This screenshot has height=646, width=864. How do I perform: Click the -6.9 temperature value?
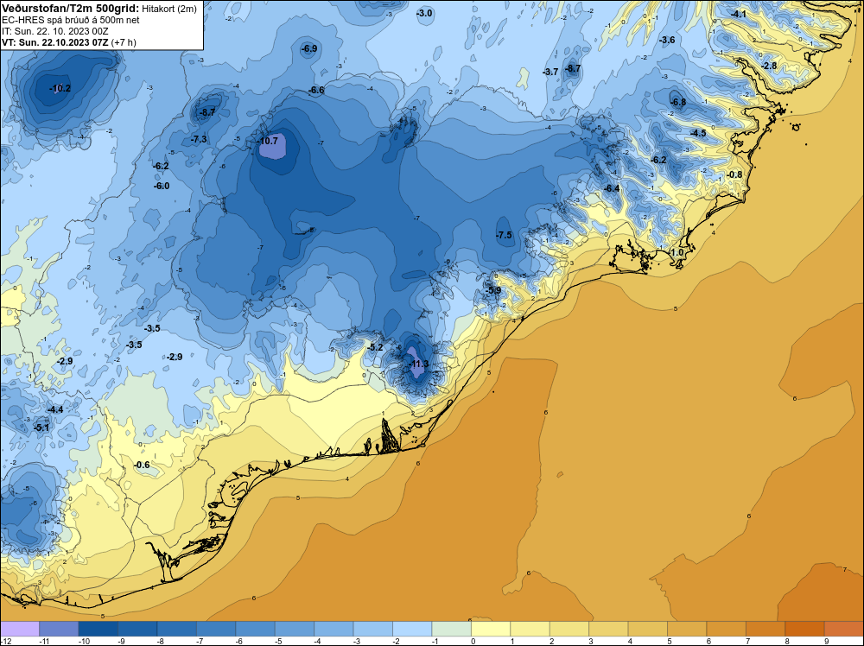pos(309,49)
